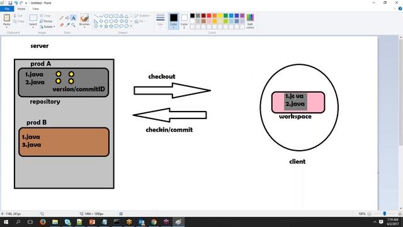
Task: Make Color 2 the active color slot
Action: click(x=184, y=21)
